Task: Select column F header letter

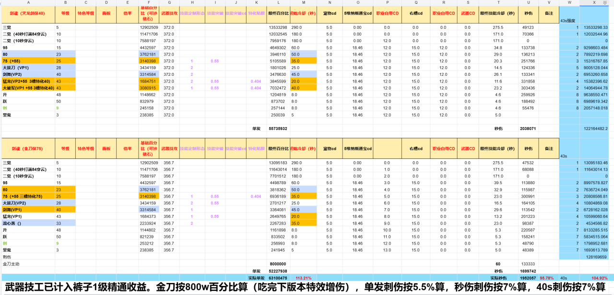Action: click(149, 3)
